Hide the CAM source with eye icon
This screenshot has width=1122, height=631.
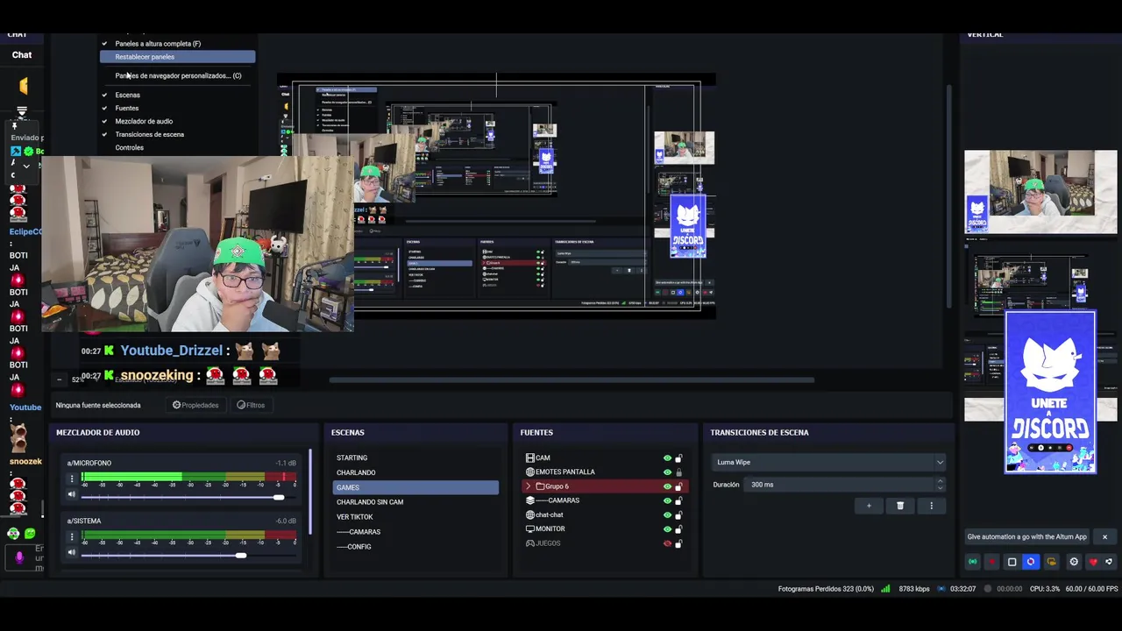click(x=667, y=458)
